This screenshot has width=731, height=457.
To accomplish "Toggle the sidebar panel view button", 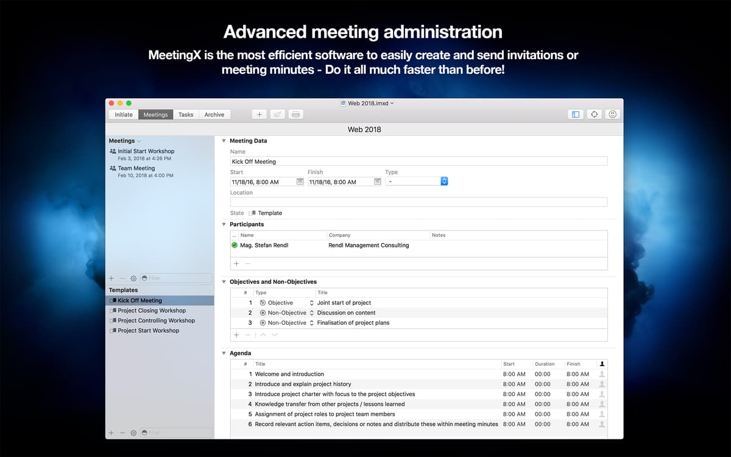I will click(x=575, y=115).
